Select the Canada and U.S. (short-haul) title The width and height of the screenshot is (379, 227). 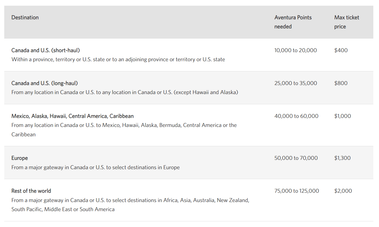pyautogui.click(x=45, y=50)
